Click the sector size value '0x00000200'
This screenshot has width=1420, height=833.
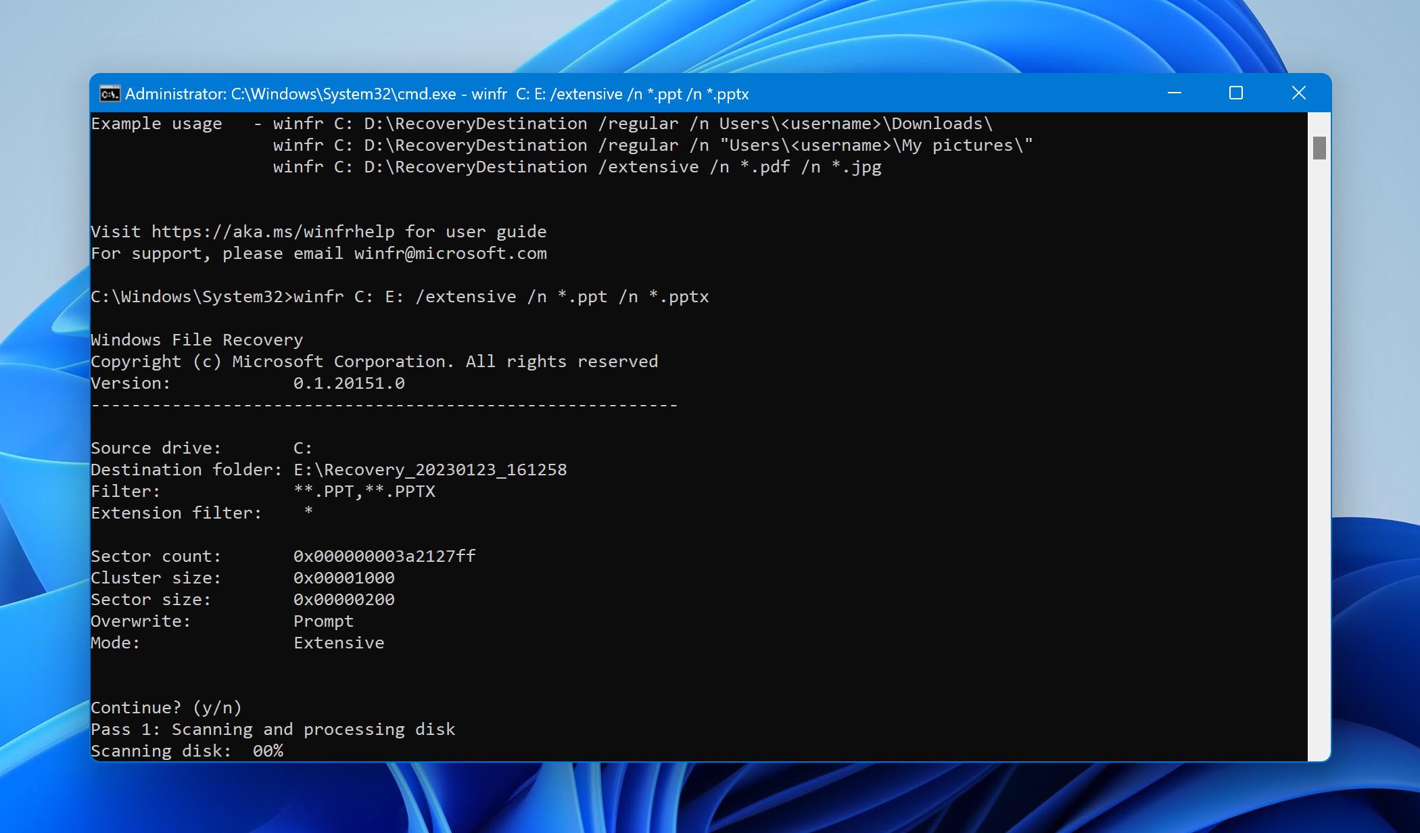pyautogui.click(x=344, y=600)
